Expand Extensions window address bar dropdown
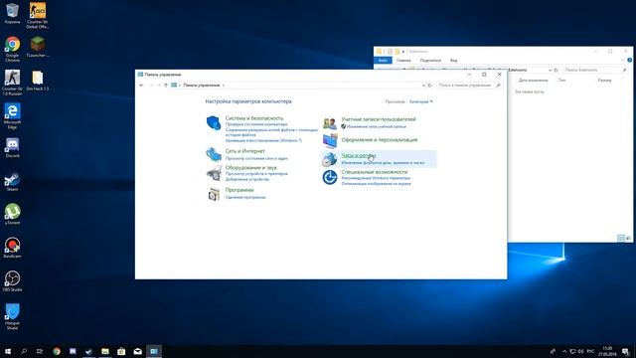 click(x=550, y=70)
